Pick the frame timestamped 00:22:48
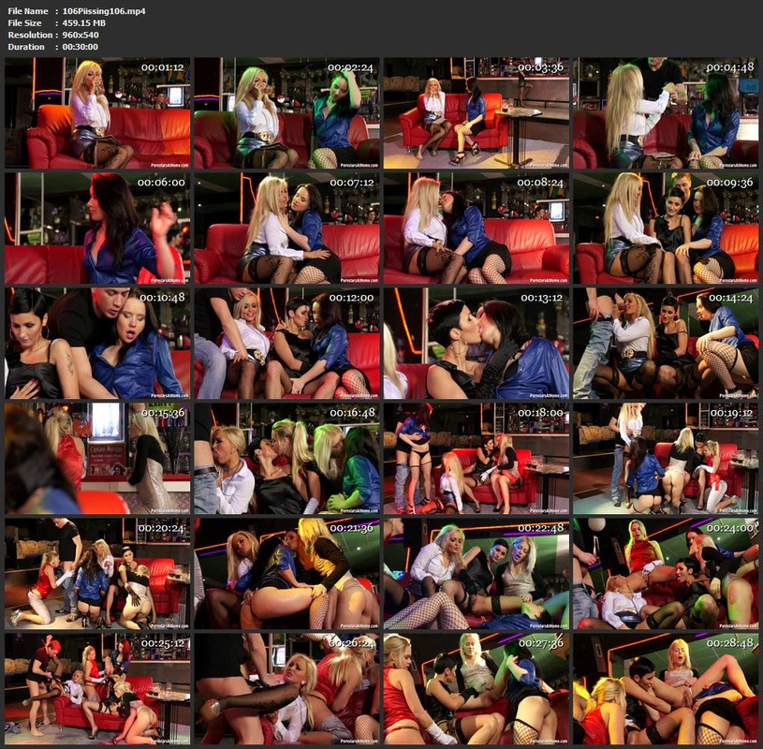Image resolution: width=763 pixels, height=749 pixels. point(477,574)
